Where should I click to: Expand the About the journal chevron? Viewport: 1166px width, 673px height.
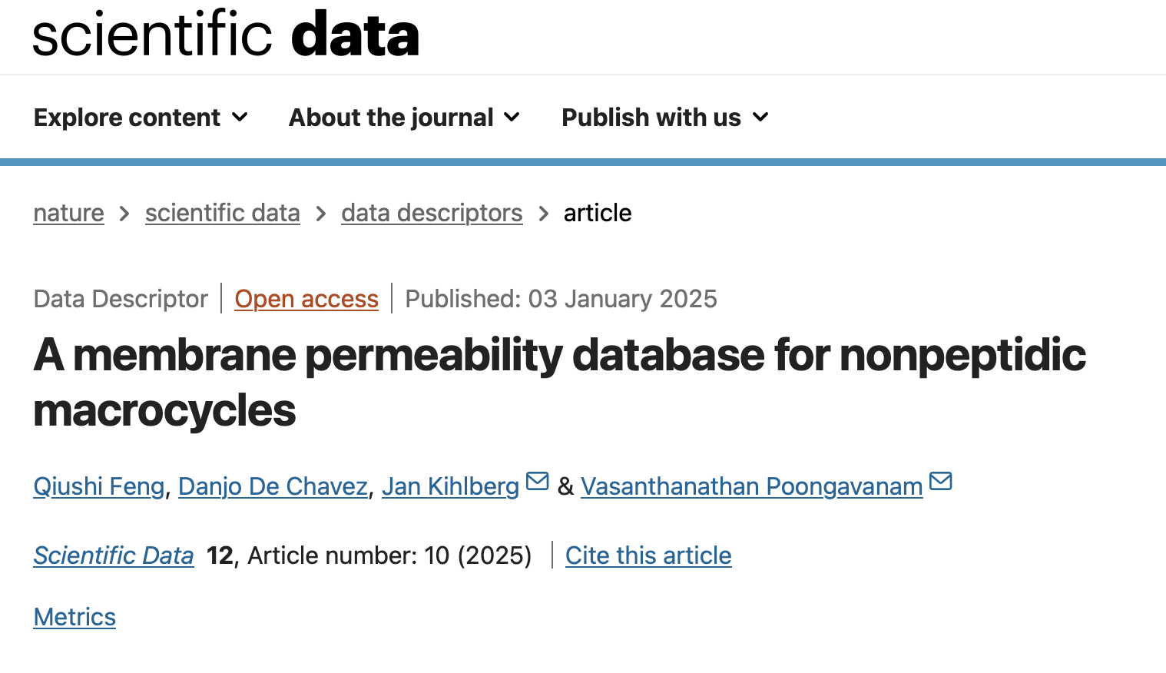click(x=512, y=118)
